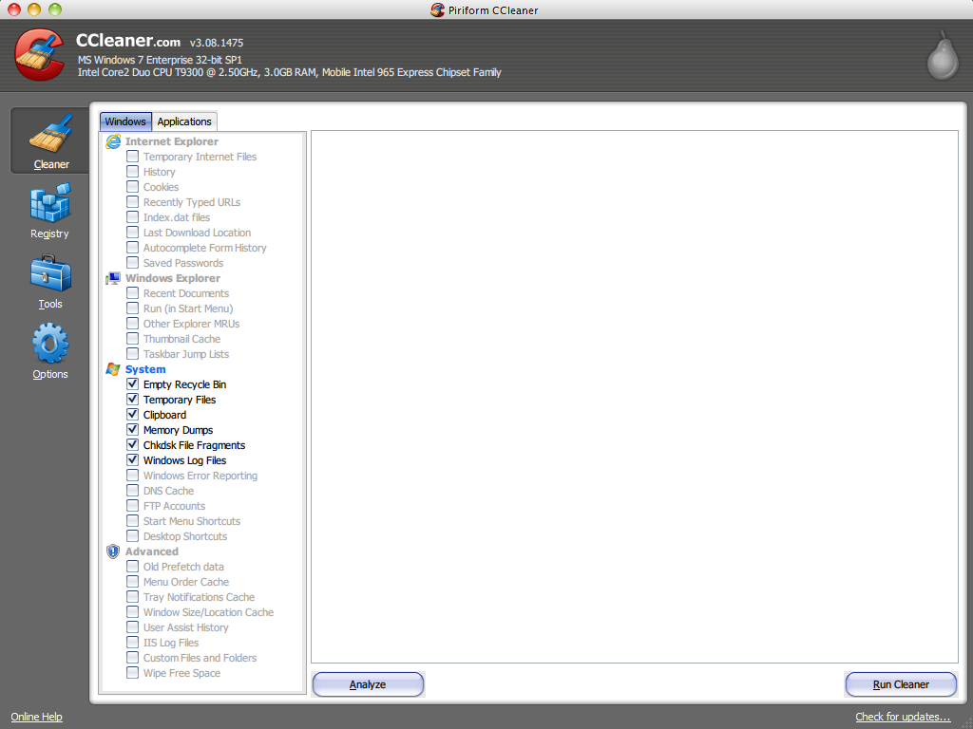Click the Recent Documents label
The image size is (973, 729).
coord(186,293)
